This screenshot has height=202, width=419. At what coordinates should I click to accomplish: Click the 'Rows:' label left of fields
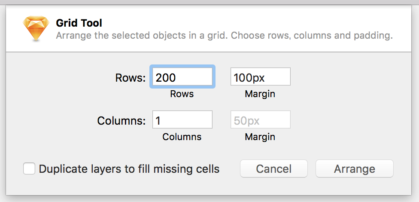(x=131, y=78)
